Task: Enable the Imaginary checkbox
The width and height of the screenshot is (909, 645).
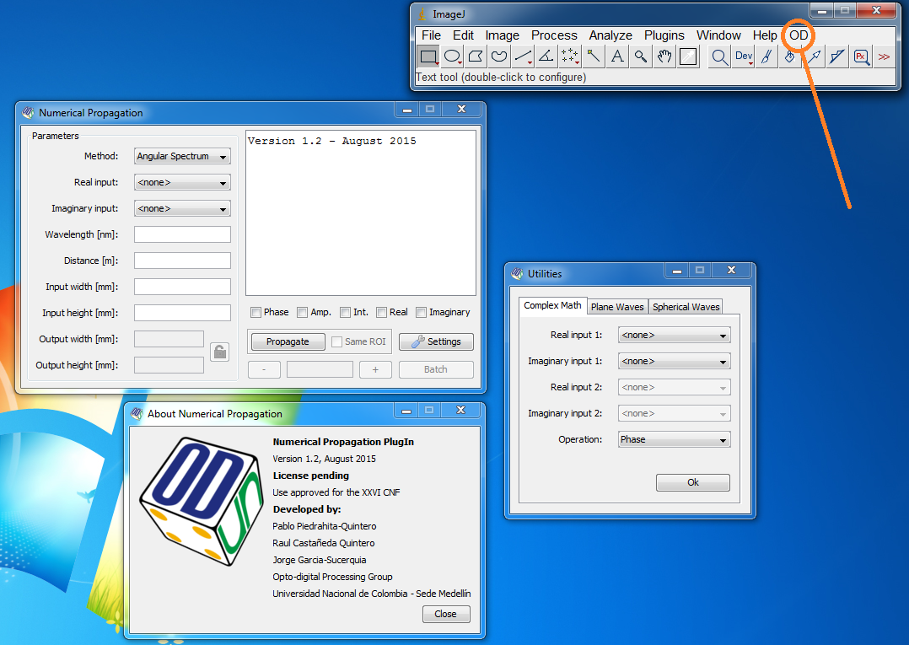Action: pos(422,312)
